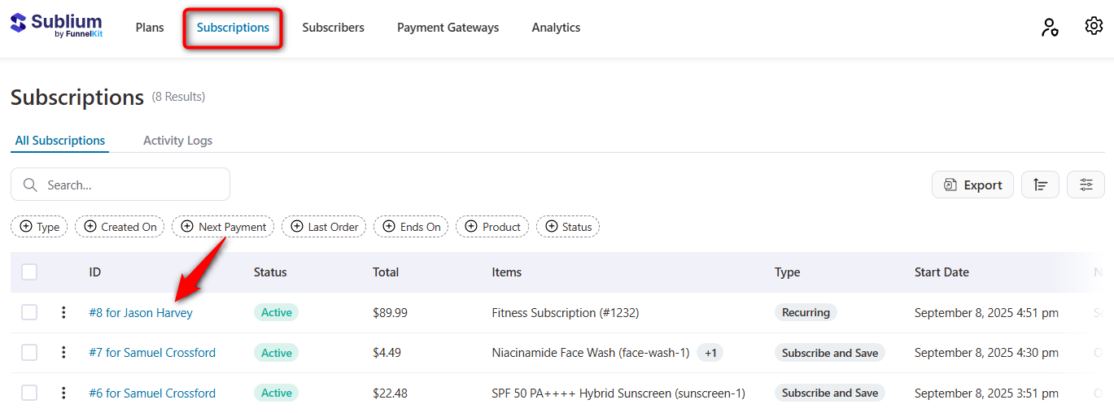Open the filter sliders icon button

pos(1086,185)
